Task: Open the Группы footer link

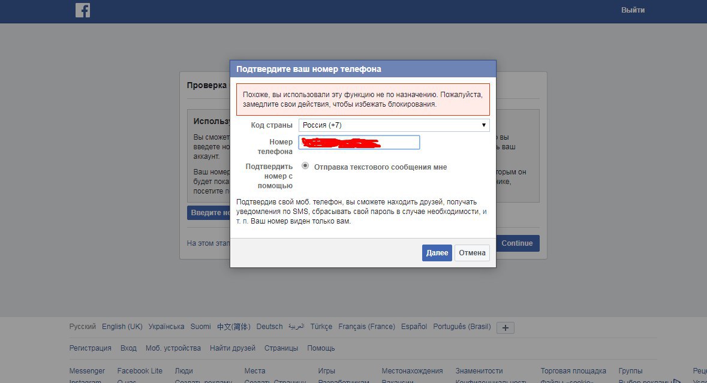Action: 630,371
